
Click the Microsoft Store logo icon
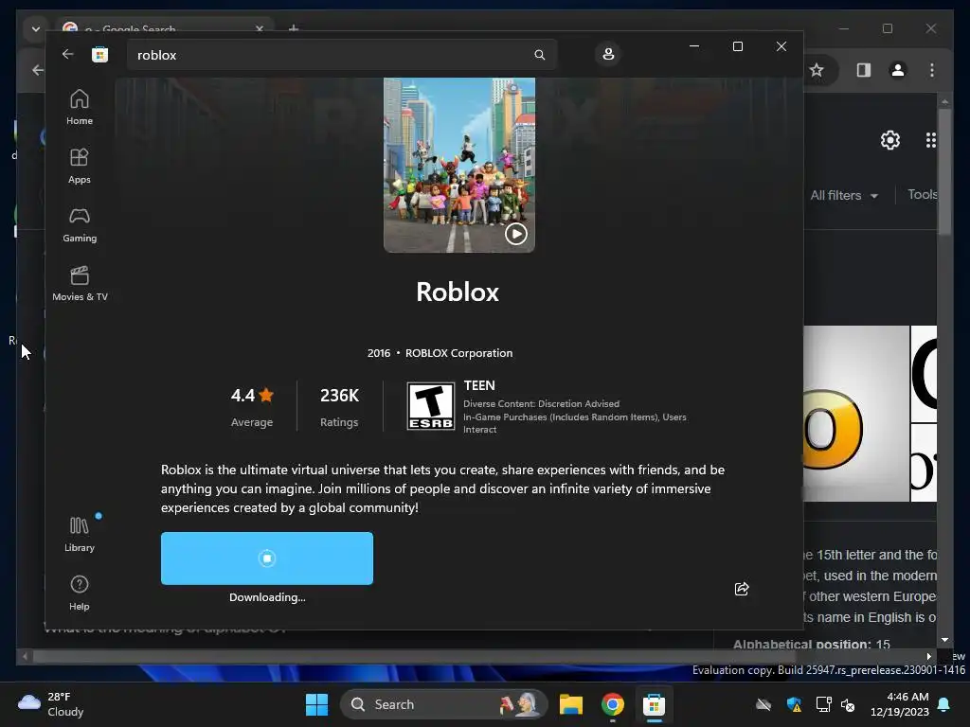(x=99, y=54)
